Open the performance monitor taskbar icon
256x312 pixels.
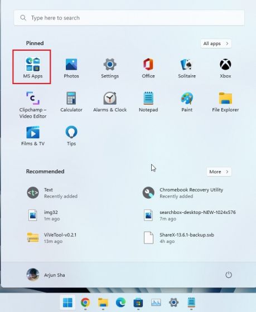point(156,303)
